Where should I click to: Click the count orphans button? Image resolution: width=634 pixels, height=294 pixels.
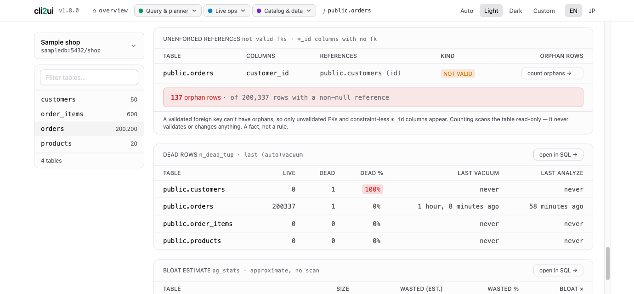552,73
